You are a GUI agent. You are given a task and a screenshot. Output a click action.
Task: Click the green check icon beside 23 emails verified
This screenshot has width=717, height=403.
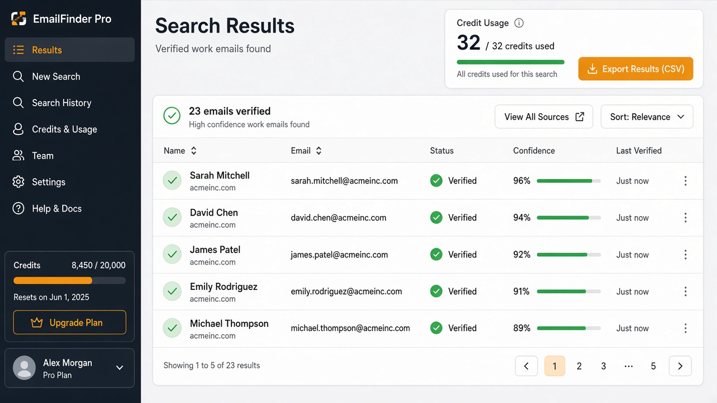tap(172, 116)
